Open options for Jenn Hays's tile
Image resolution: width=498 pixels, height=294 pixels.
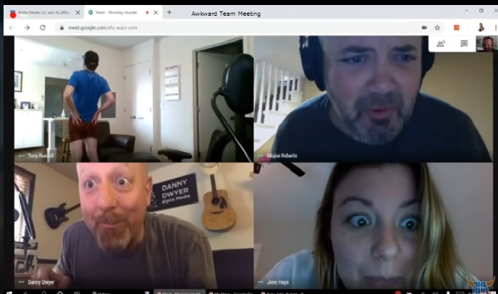261,283
